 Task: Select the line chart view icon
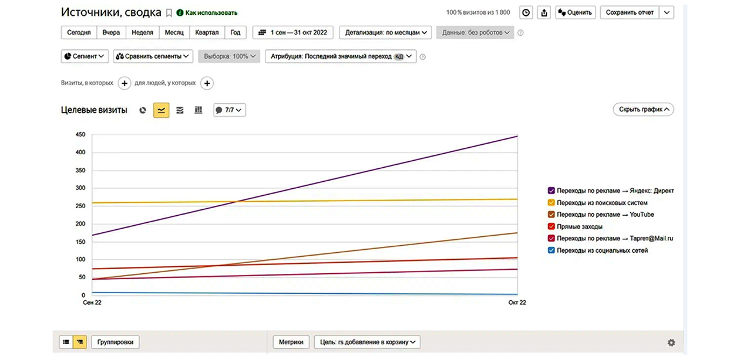click(161, 110)
